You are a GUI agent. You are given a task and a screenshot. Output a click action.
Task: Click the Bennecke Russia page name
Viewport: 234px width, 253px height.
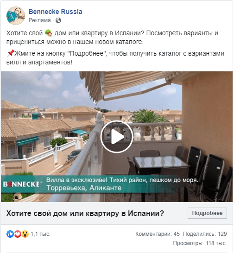point(55,12)
